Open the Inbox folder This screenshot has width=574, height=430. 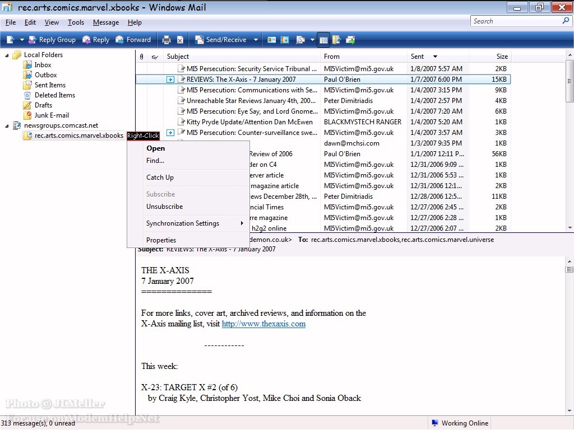pos(43,65)
